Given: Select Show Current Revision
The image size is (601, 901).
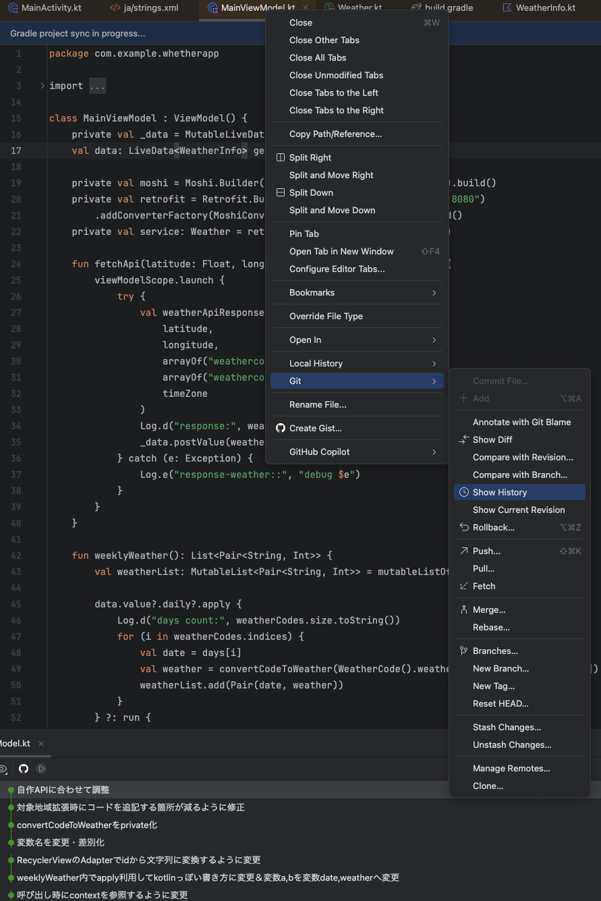Looking at the screenshot, I should (519, 510).
